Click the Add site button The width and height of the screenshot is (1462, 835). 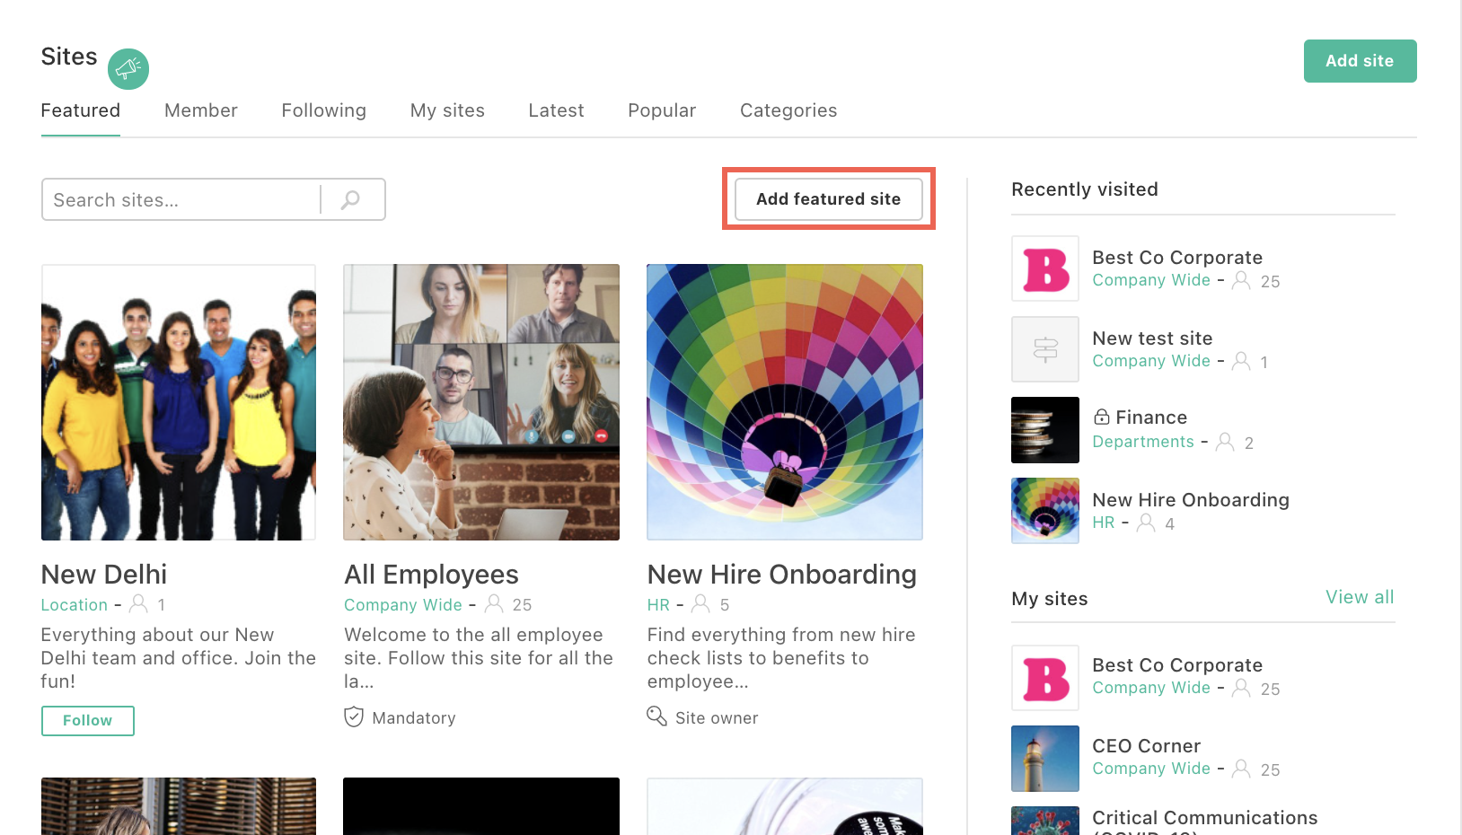pos(1360,61)
